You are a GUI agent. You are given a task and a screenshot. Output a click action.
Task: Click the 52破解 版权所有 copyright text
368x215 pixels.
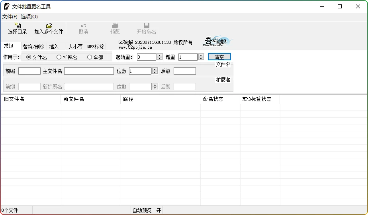coord(155,42)
